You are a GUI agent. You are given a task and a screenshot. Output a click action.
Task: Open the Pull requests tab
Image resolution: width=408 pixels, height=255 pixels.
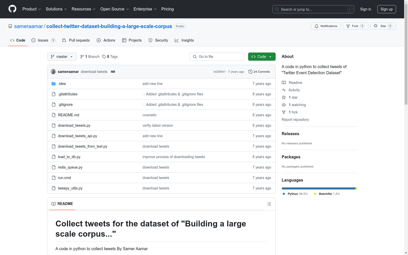(x=76, y=40)
